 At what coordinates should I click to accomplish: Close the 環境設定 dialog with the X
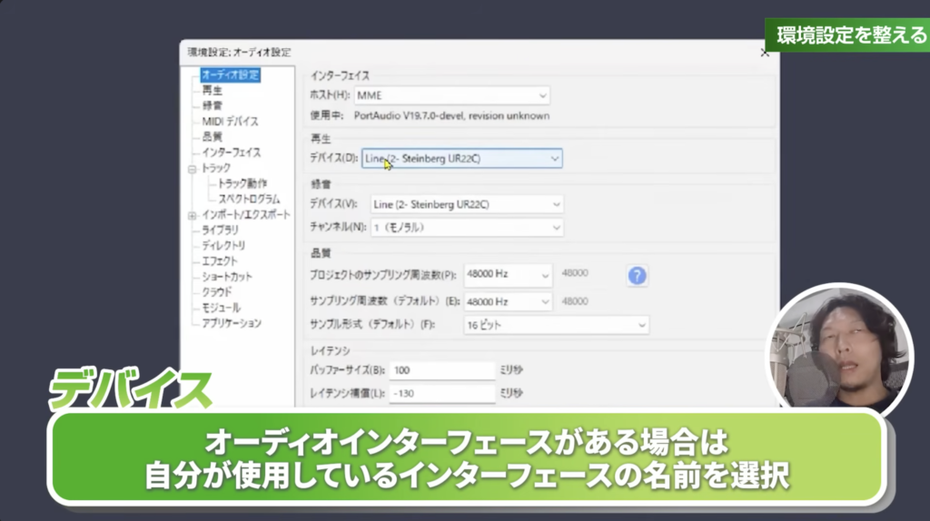pos(764,54)
